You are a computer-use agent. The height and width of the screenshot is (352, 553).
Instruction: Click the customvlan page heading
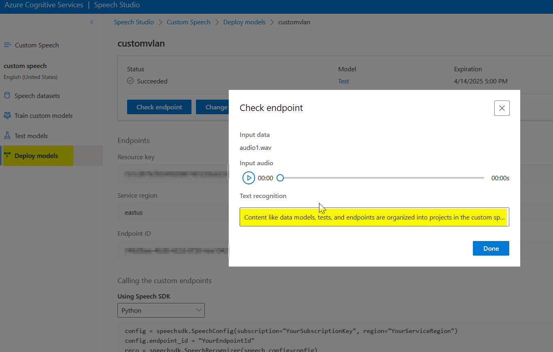click(x=141, y=43)
